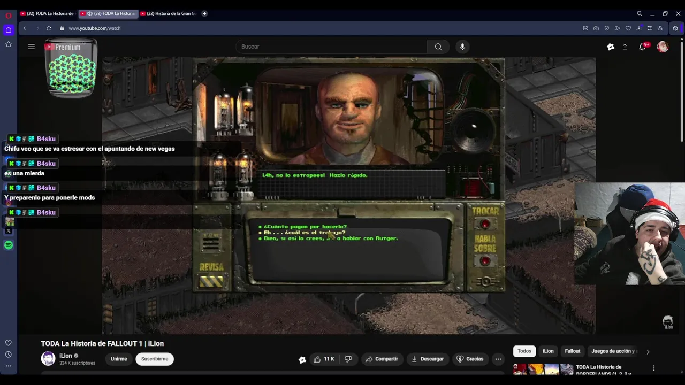Open sidebar heart favorites panel
Viewport: 685px width, 385px height.
click(8, 343)
